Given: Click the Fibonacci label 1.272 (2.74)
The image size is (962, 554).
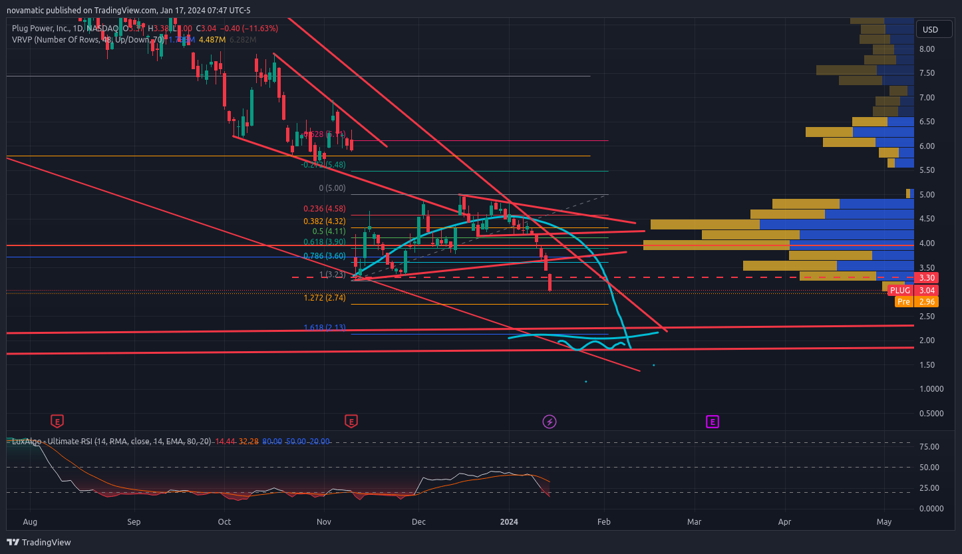Looking at the screenshot, I should click(x=325, y=298).
